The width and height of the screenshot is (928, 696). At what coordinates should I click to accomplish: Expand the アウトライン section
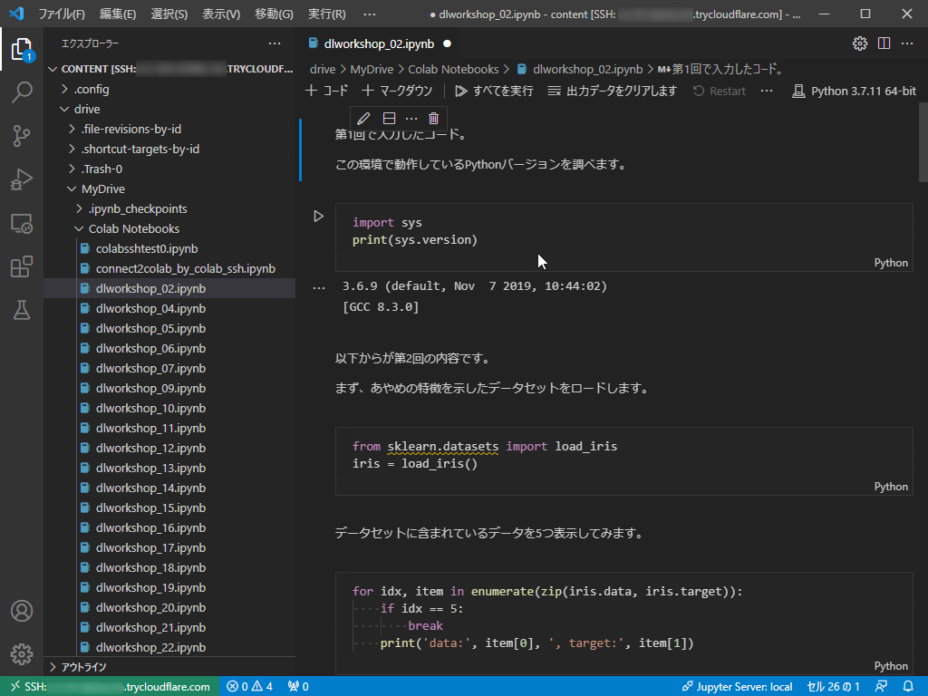(x=82, y=666)
